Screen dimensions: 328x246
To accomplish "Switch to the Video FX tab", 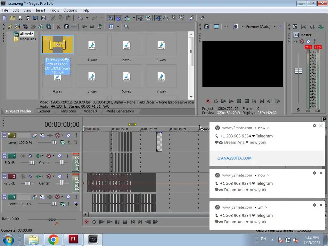I will coord(91,111).
